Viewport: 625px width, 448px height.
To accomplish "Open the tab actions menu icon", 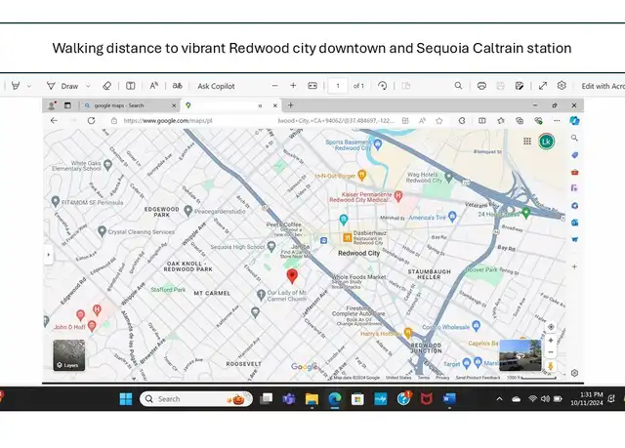I will pos(67,105).
